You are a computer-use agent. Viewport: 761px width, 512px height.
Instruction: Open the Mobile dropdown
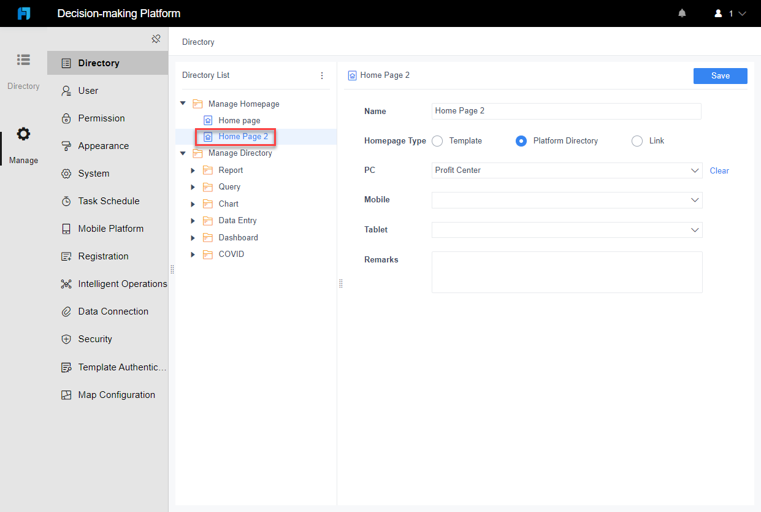(695, 200)
